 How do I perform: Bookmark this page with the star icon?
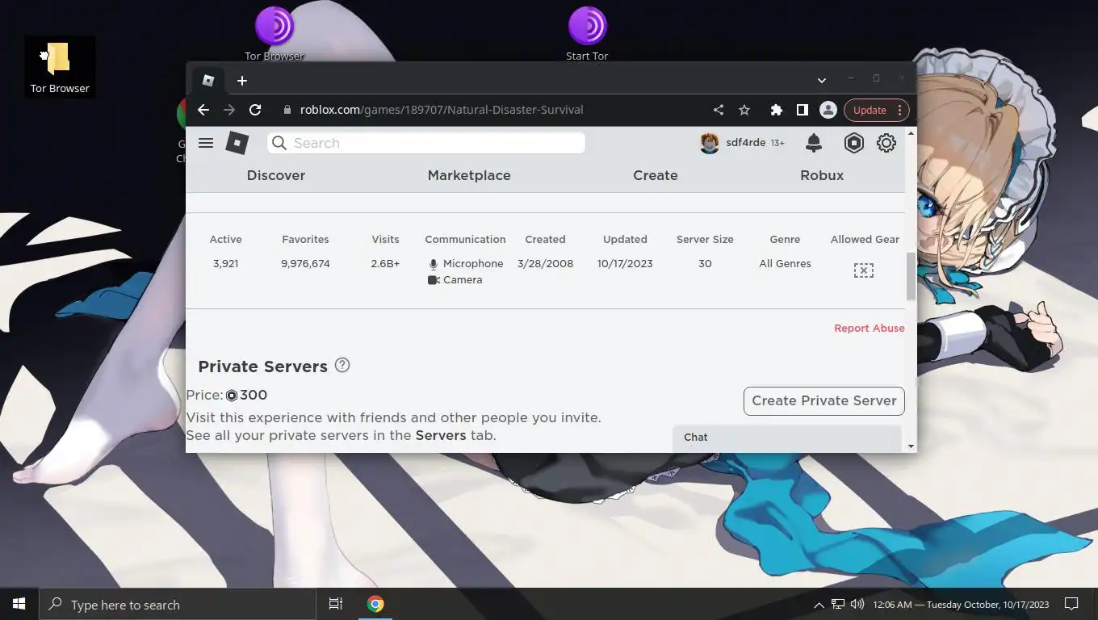click(x=744, y=110)
